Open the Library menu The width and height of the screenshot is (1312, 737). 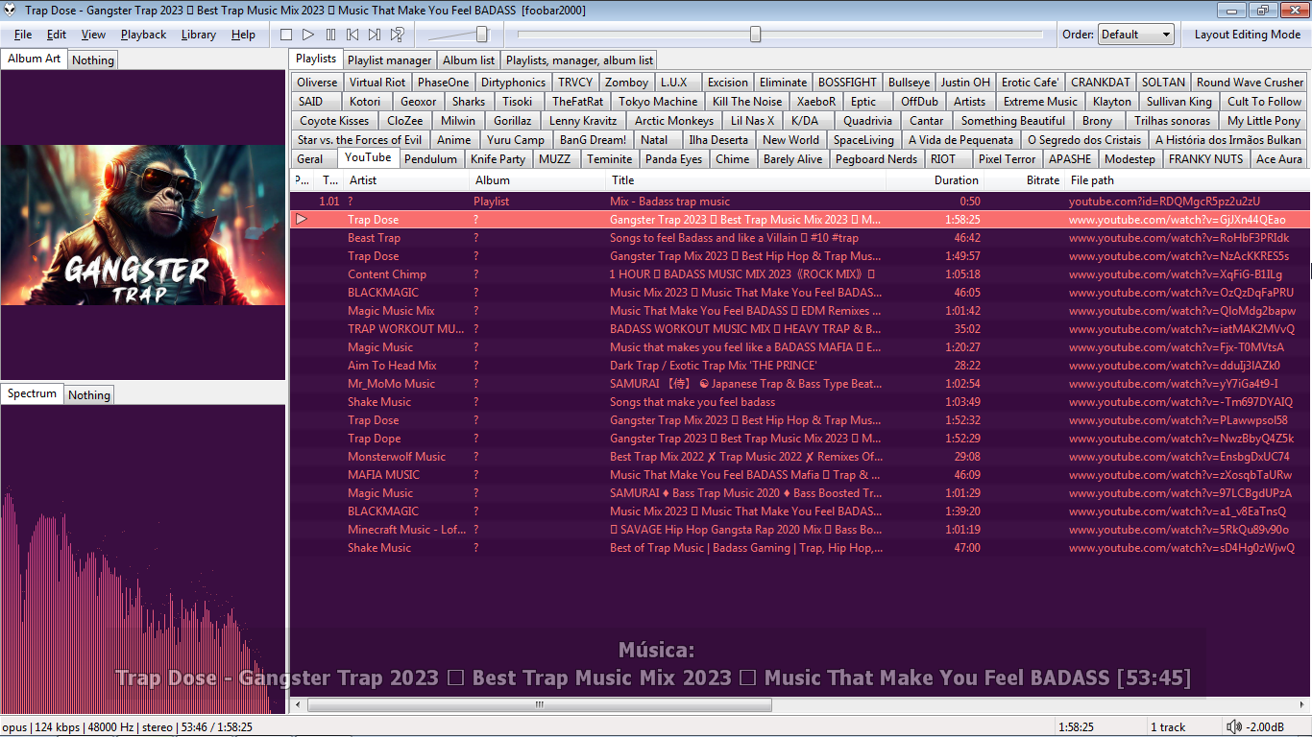point(199,35)
